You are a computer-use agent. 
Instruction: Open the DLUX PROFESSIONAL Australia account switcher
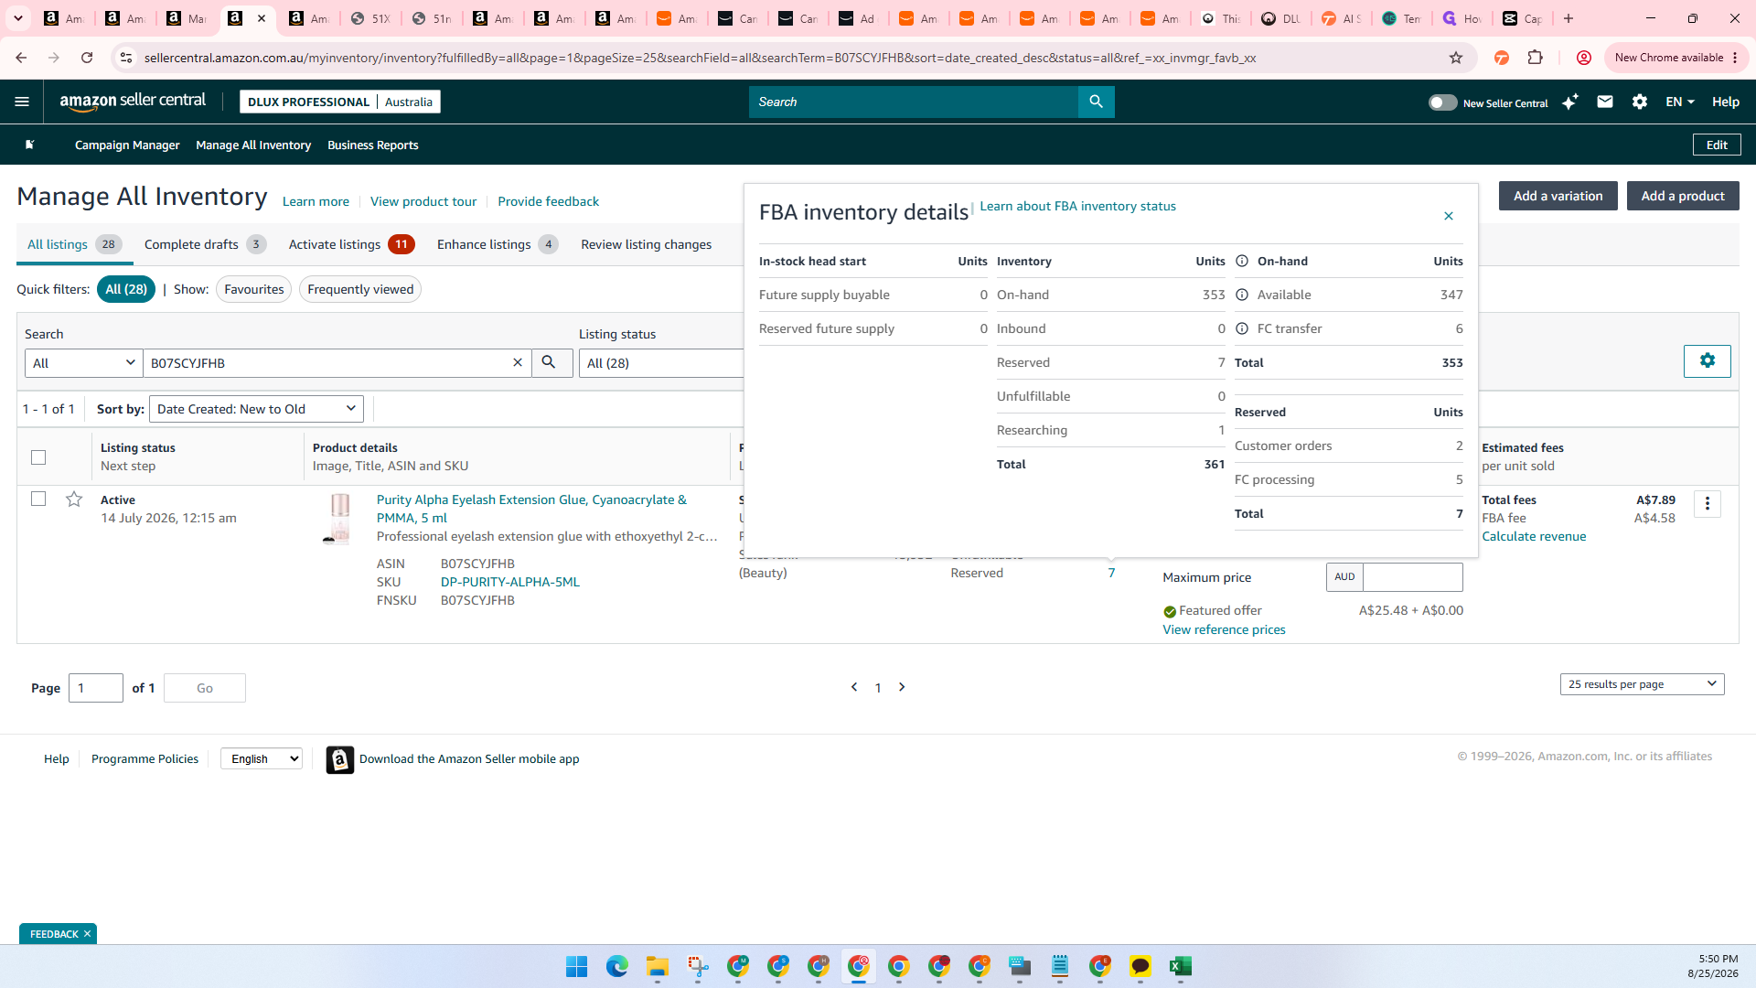point(340,102)
